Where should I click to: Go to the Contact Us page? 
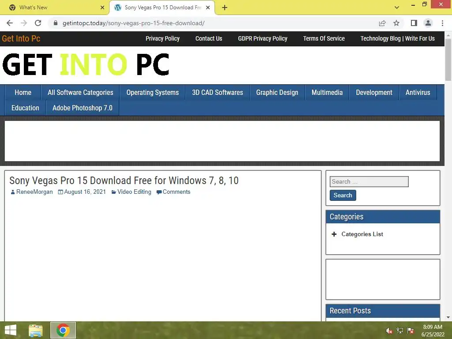(209, 39)
